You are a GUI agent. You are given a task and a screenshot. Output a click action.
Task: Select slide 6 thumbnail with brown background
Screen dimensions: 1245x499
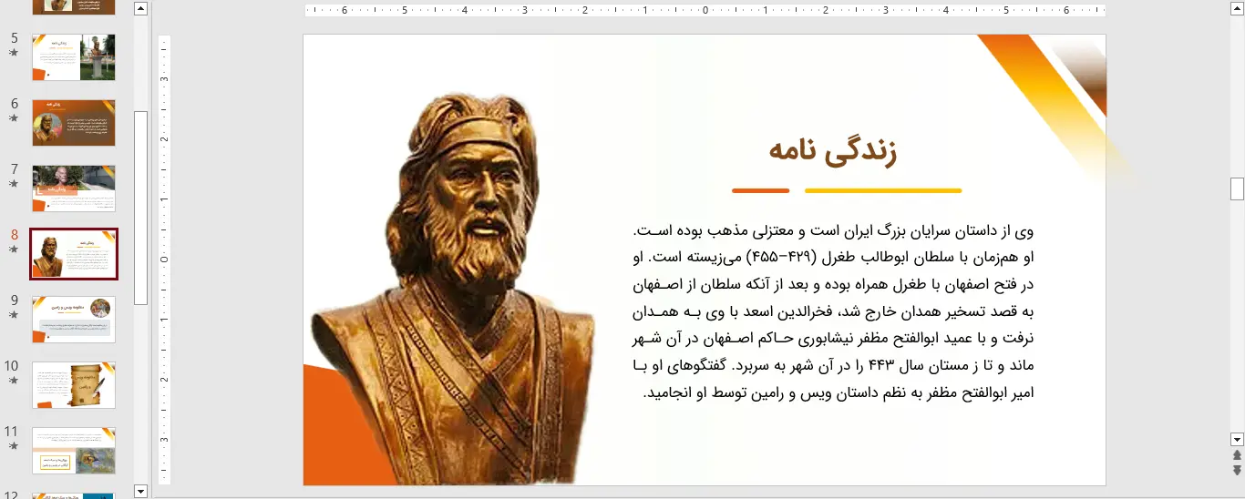click(x=74, y=123)
